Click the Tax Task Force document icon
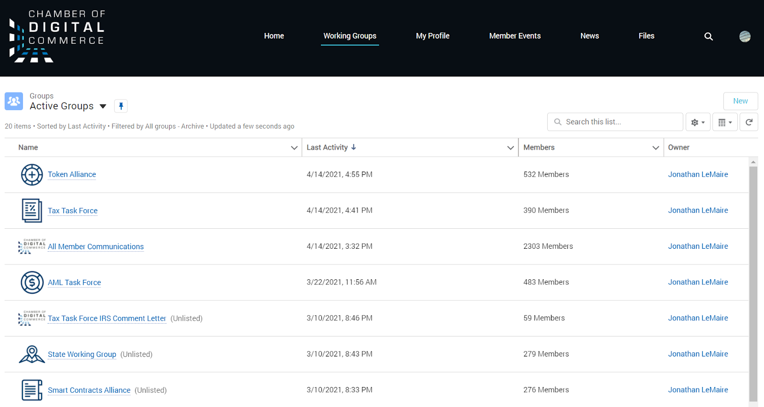This screenshot has height=407, width=764. click(x=32, y=211)
